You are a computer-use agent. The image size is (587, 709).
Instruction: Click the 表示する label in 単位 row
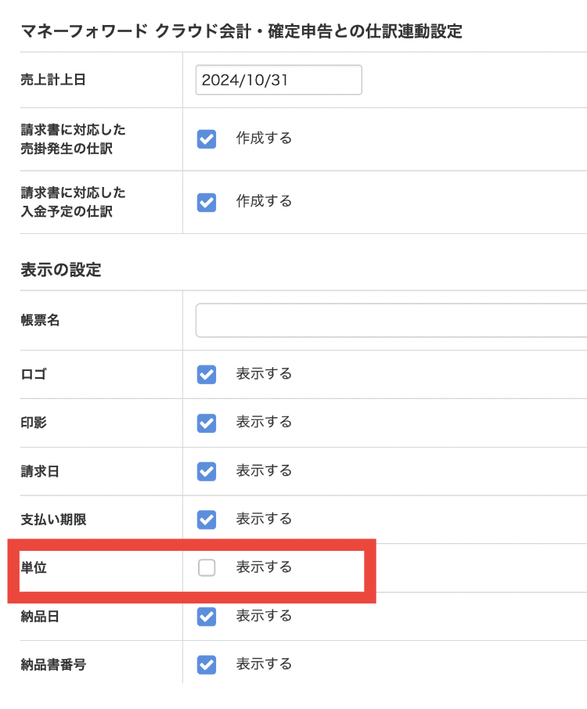point(264,567)
